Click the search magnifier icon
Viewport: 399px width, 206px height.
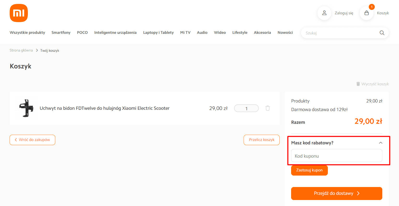[x=382, y=33]
